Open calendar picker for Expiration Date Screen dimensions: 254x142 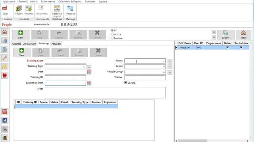[89, 83]
